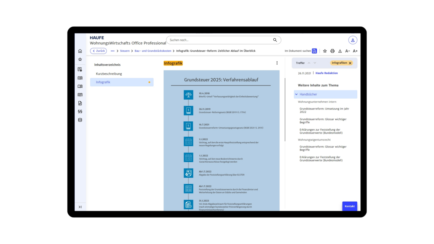The height and width of the screenshot is (244, 434).
Task: Collapse the Handbücher section
Action: (x=296, y=94)
